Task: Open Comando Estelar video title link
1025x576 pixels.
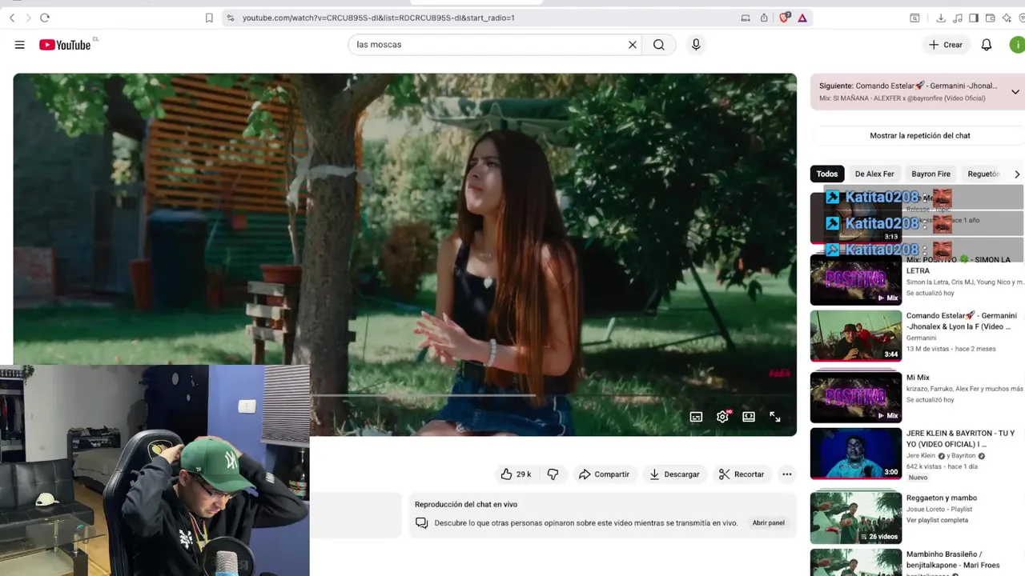Action: point(962,321)
